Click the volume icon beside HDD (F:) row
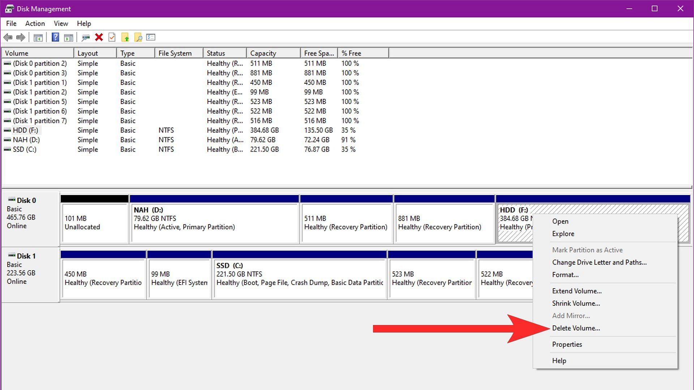 [7, 130]
